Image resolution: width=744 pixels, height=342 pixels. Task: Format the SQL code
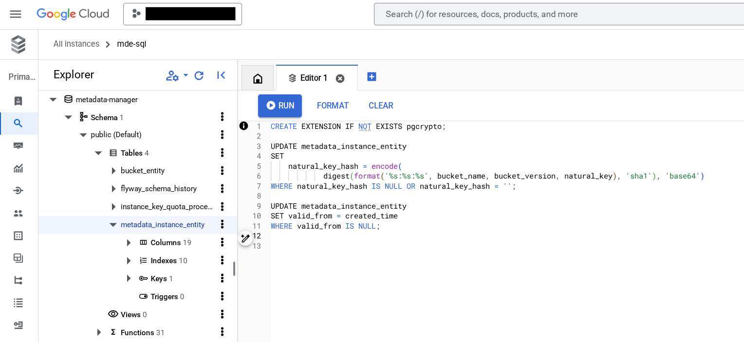pyautogui.click(x=333, y=106)
